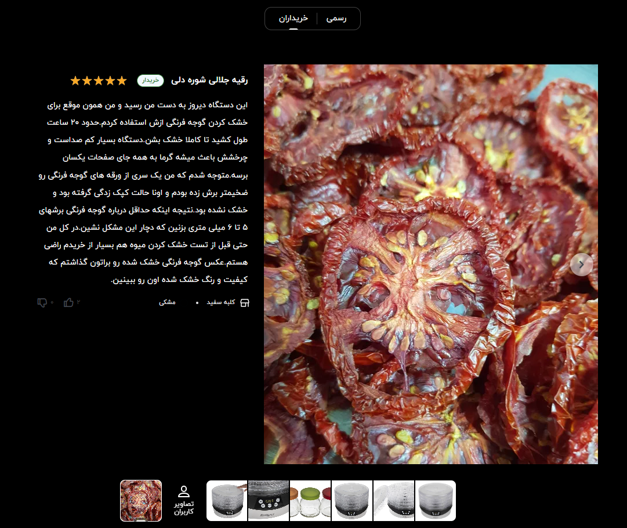
Task: Select the dehydrator control panel close-up thumbnail
Action: coord(269,501)
